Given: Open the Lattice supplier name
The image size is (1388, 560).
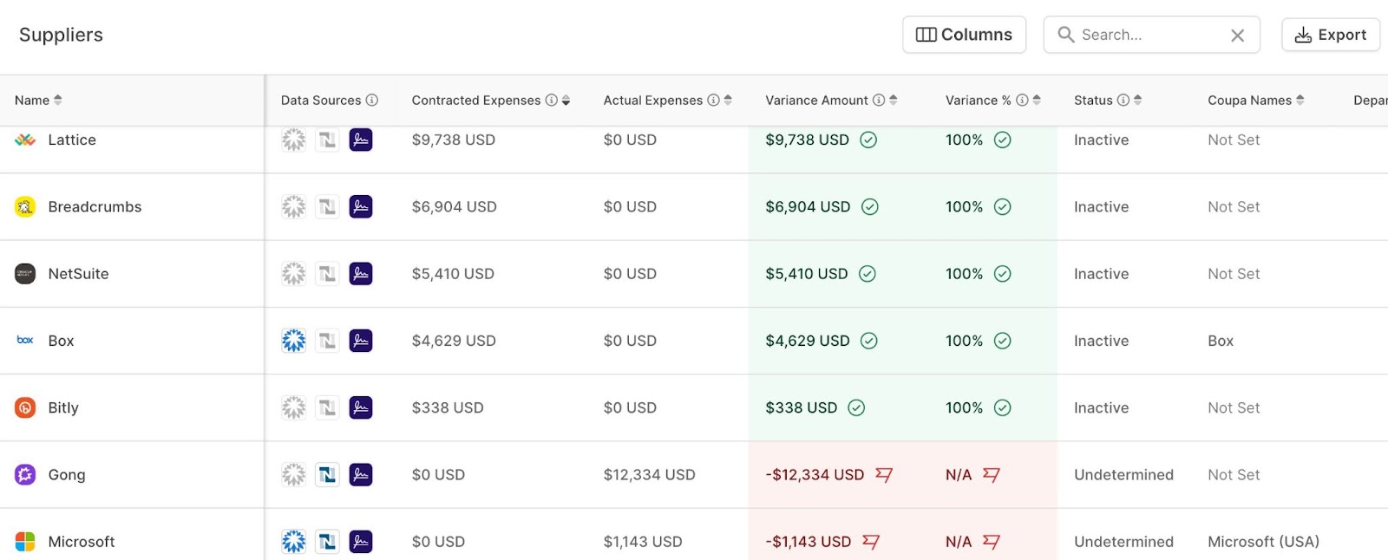Looking at the screenshot, I should click(72, 140).
